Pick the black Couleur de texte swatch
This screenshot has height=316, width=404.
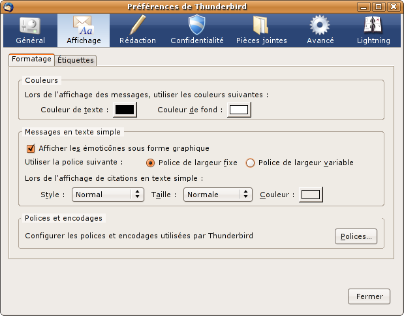[125, 110]
